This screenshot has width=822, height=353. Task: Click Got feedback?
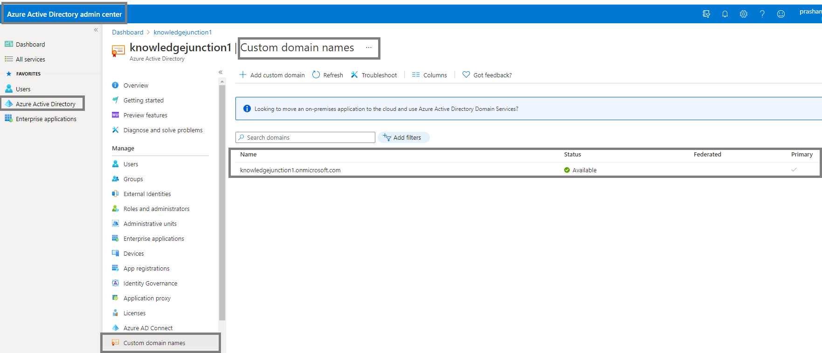(487, 75)
